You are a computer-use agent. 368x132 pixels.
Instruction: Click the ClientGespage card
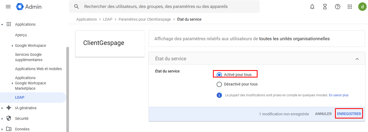point(110,44)
